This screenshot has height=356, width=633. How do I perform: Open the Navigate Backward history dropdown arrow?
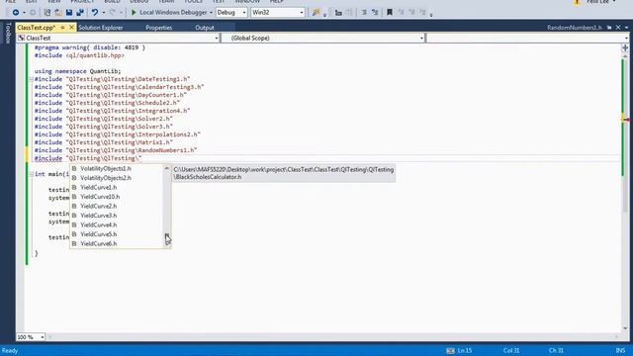[24, 13]
